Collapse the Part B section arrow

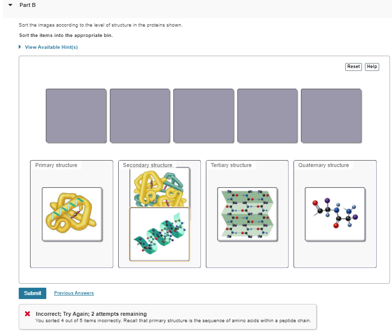pyautogui.click(x=10, y=5)
